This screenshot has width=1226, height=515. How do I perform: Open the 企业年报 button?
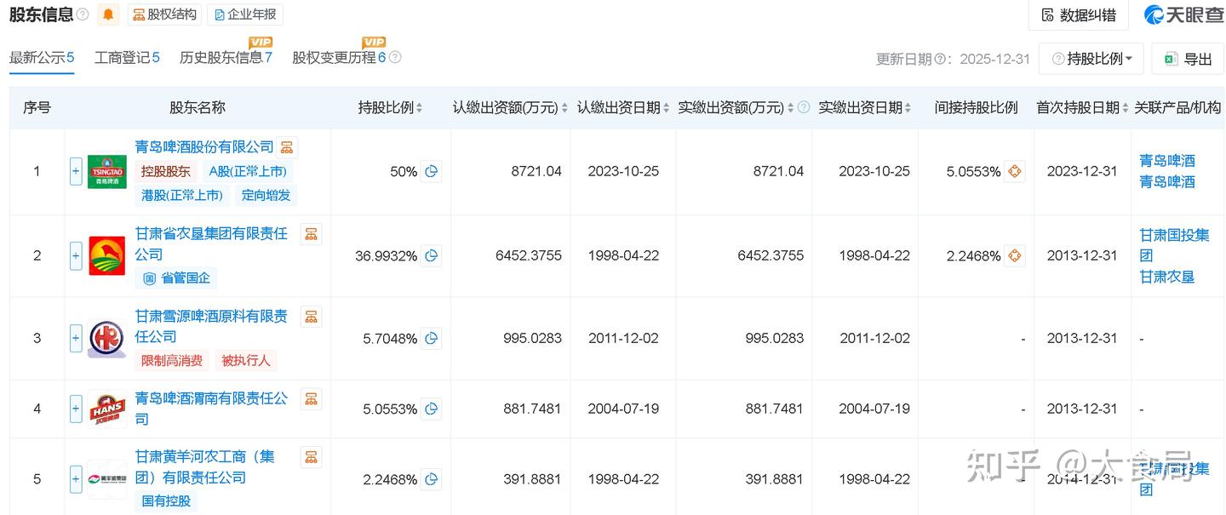[x=244, y=14]
